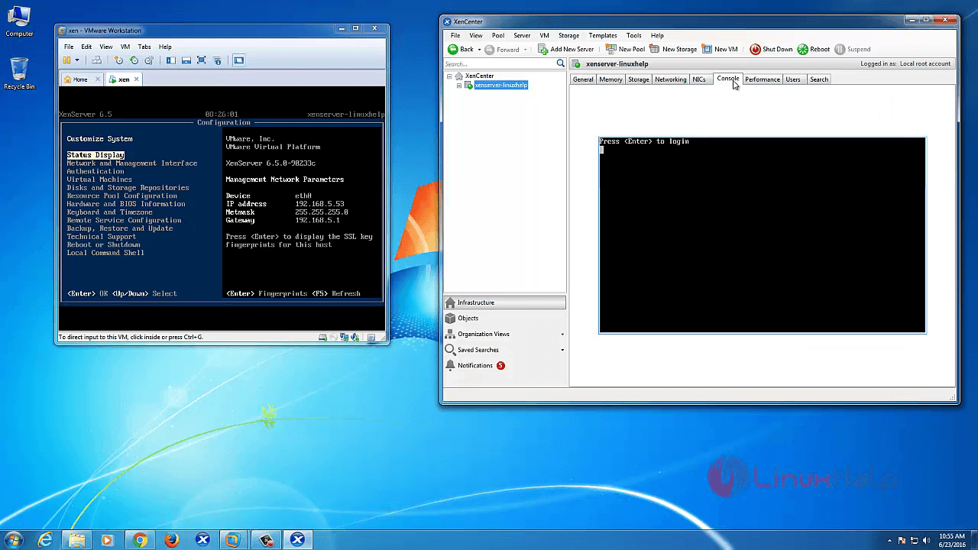Click VMware take snapshot icon
The width and height of the screenshot is (978, 550).
coord(118,60)
